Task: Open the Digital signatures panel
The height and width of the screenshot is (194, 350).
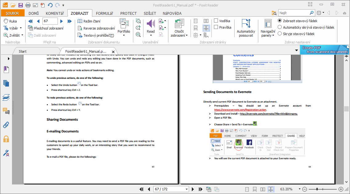Action: (x=6, y=153)
